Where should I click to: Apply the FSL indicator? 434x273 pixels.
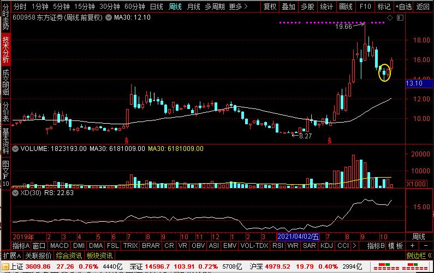(113, 246)
